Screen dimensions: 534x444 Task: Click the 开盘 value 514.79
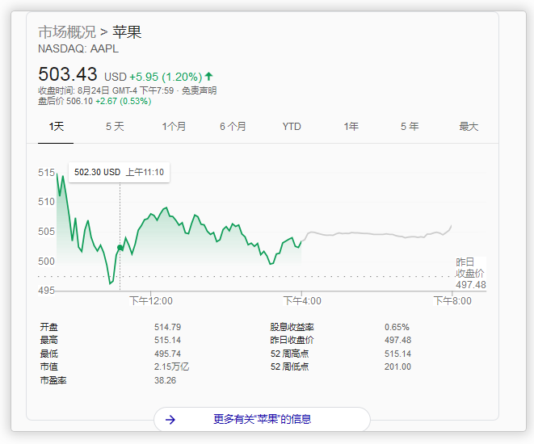pyautogui.click(x=167, y=327)
